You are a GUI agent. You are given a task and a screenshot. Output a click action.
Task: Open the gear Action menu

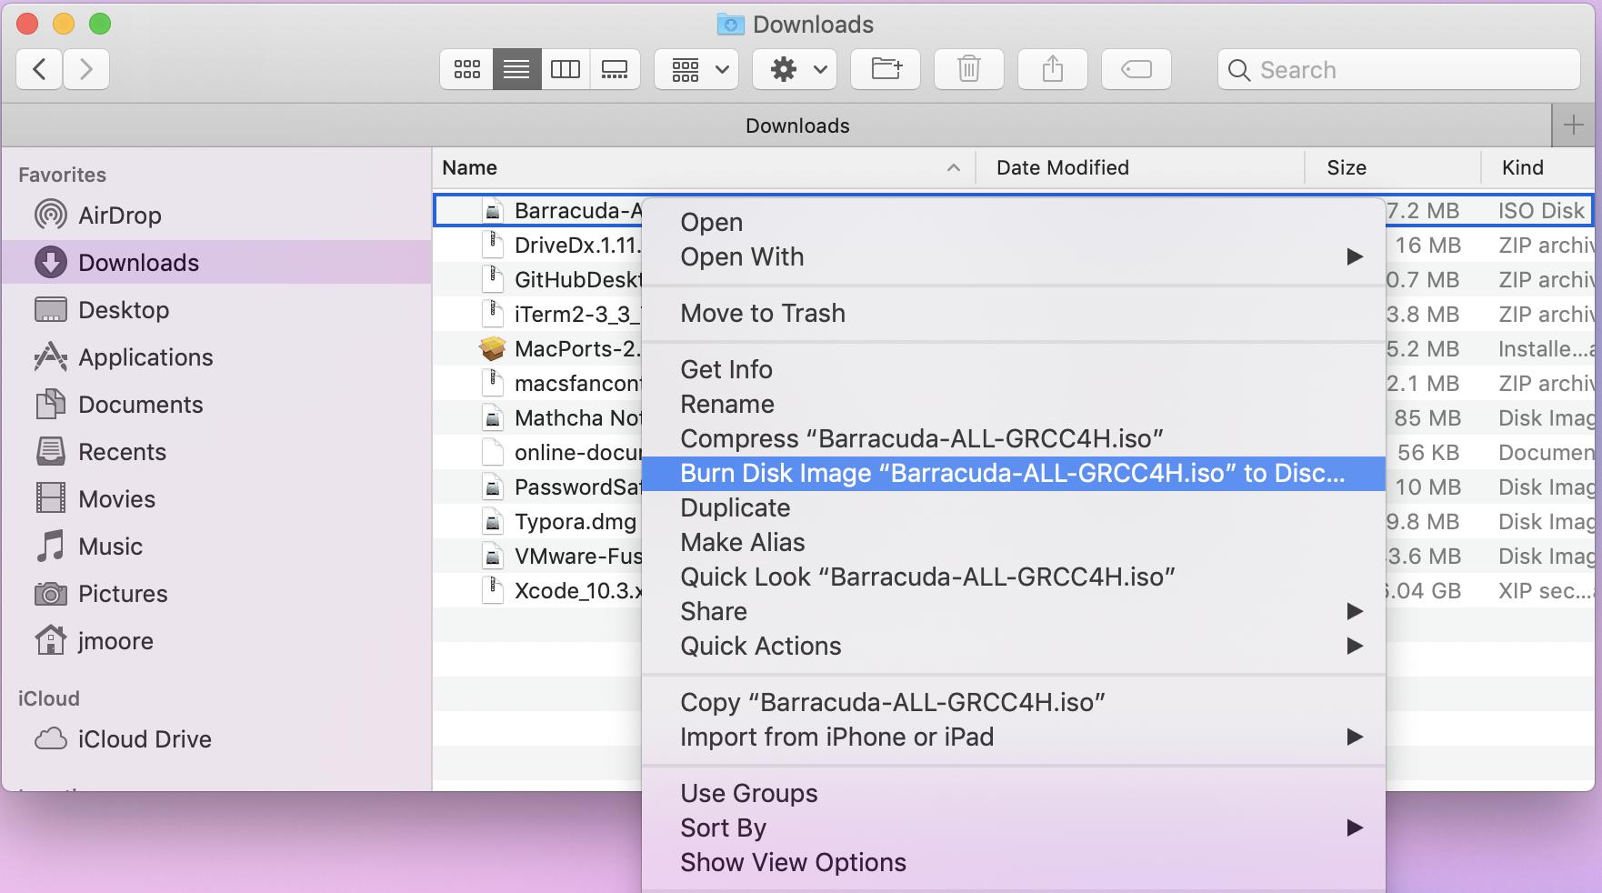click(795, 69)
